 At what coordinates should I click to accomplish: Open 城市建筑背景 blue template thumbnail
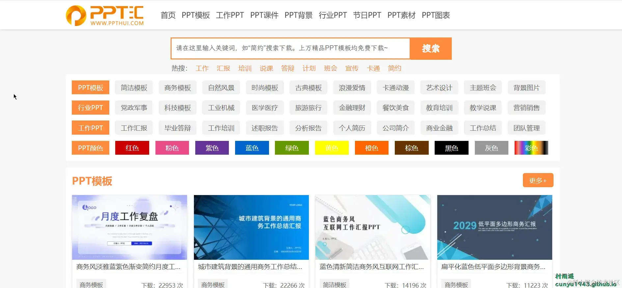click(x=251, y=227)
